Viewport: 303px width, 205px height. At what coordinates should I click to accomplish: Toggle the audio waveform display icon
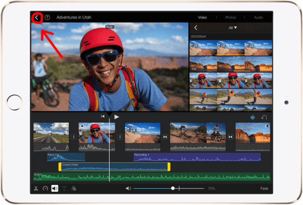click(x=252, y=117)
